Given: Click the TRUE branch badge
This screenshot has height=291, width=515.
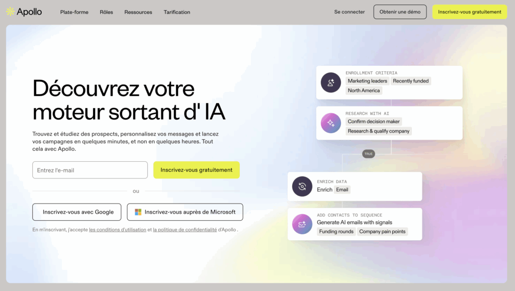Looking at the screenshot, I should [369, 154].
